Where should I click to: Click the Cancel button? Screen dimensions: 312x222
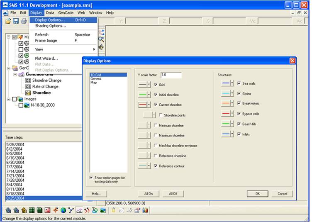pyautogui.click(x=283, y=193)
